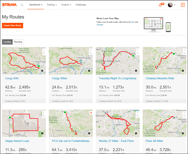Expand the Dashboard dropdown menu
Screen dimensions: 188x154
click(x=36, y=5)
